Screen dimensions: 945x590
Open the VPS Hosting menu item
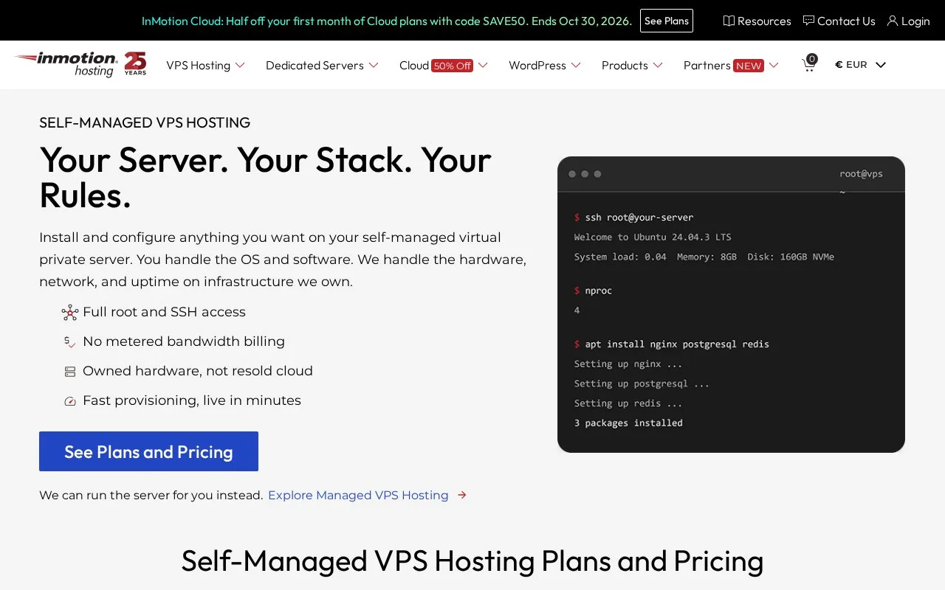(199, 66)
